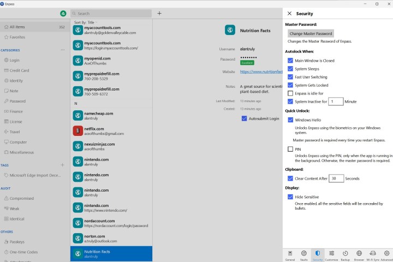Image resolution: width=393 pixels, height=262 pixels.
Task: Select the Credit Card category
Action: point(19,70)
